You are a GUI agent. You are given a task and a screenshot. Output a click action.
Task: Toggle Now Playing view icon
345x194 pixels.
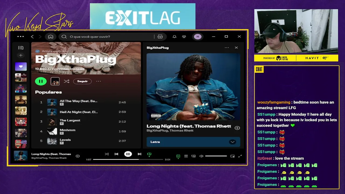click(178, 156)
